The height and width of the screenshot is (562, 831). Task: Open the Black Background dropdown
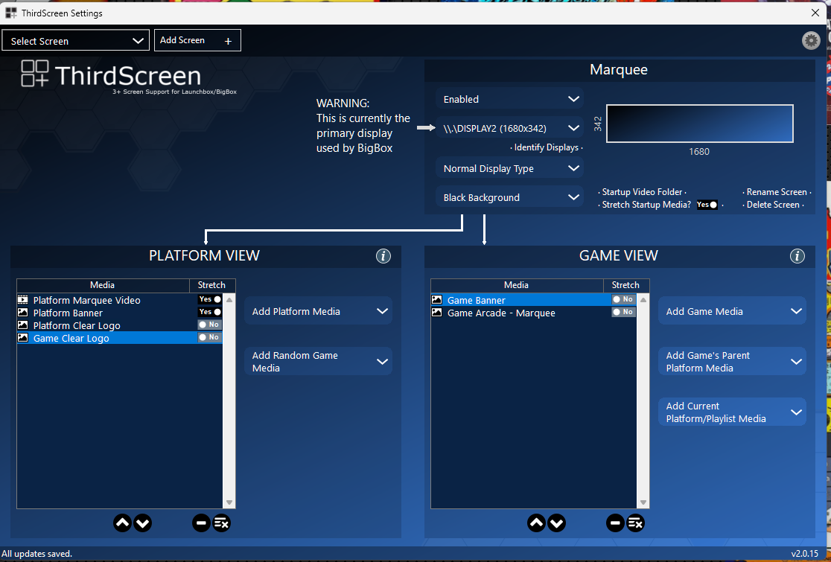point(510,197)
